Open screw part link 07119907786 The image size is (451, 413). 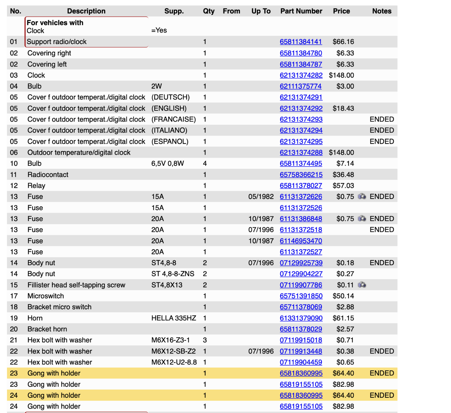pyautogui.click(x=301, y=285)
